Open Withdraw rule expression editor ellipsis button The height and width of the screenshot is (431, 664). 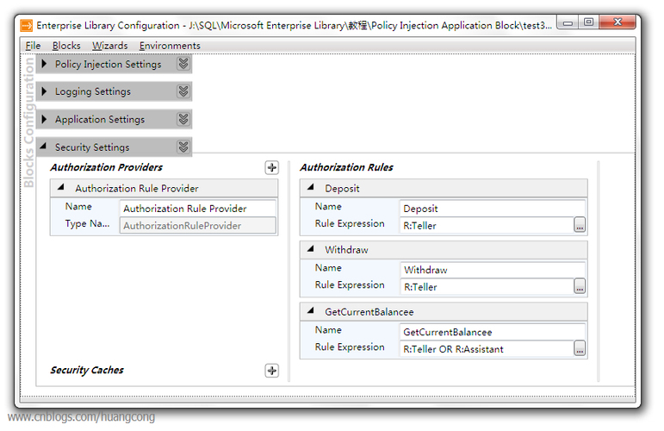pyautogui.click(x=580, y=286)
